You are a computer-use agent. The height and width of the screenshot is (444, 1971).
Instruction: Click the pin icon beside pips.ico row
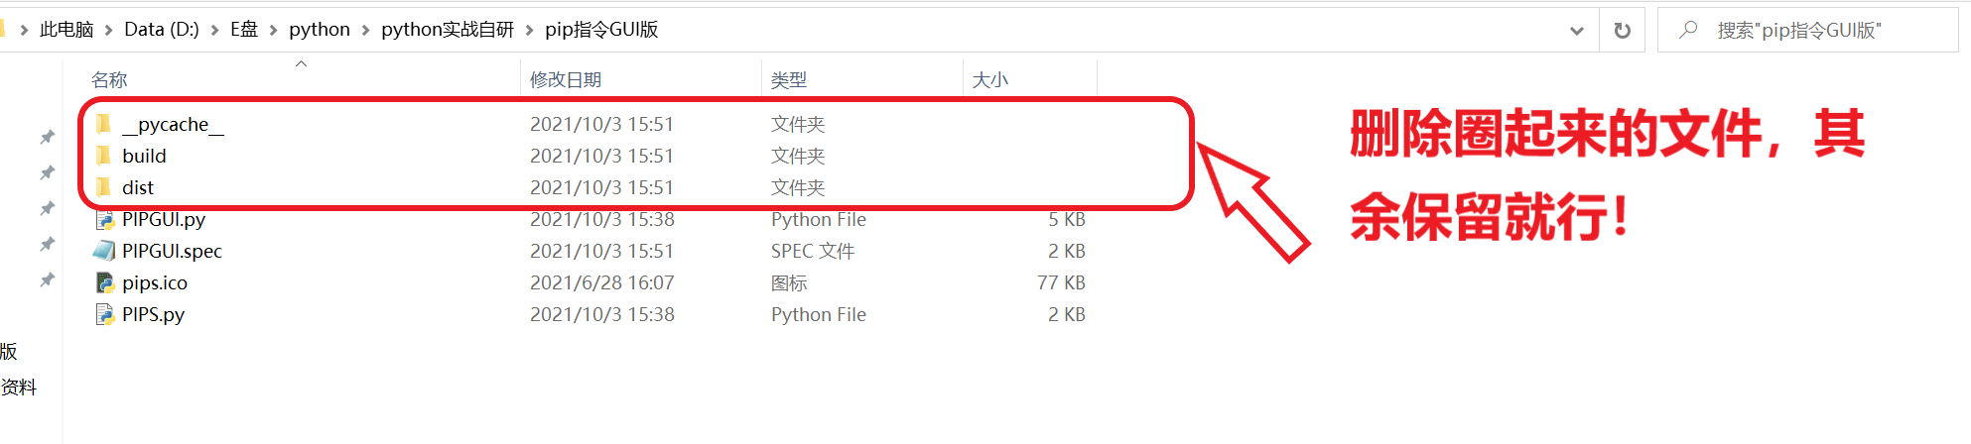click(47, 279)
